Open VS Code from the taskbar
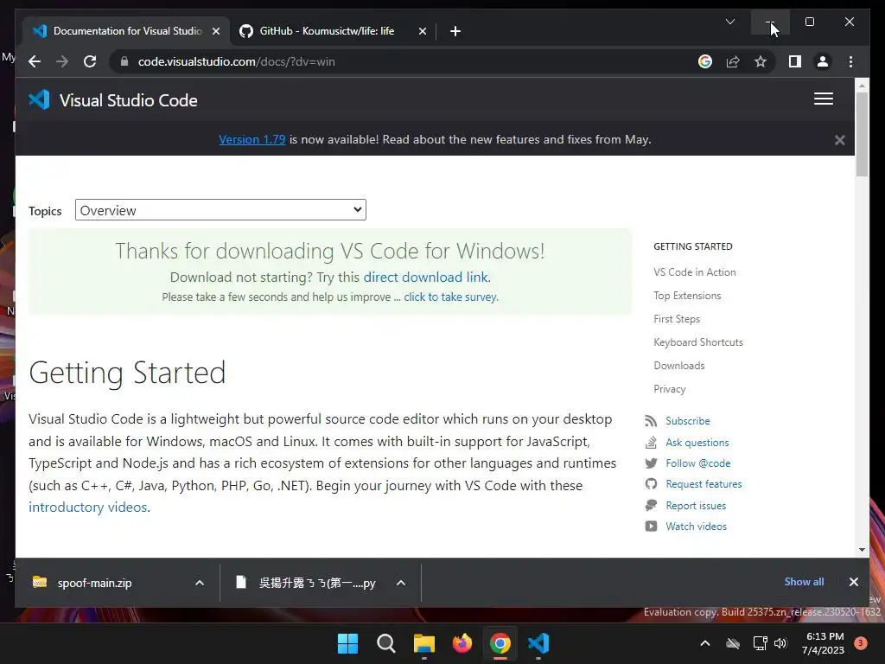Viewport: 885px width, 664px height. coord(538,643)
